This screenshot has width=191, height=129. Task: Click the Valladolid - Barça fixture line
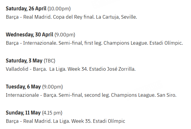[x=71, y=69]
